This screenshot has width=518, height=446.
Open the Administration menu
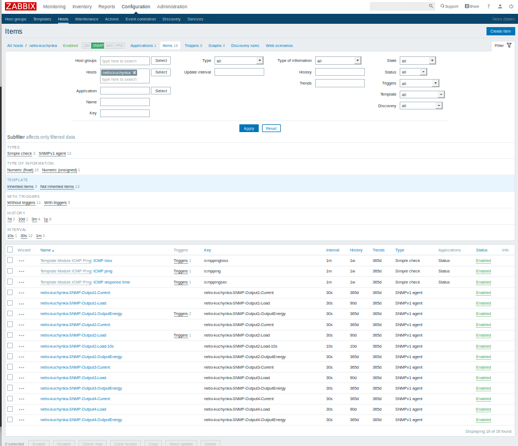(172, 7)
